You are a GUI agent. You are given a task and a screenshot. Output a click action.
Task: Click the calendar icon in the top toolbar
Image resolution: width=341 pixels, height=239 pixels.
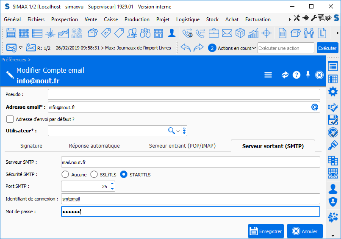(x=11, y=33)
